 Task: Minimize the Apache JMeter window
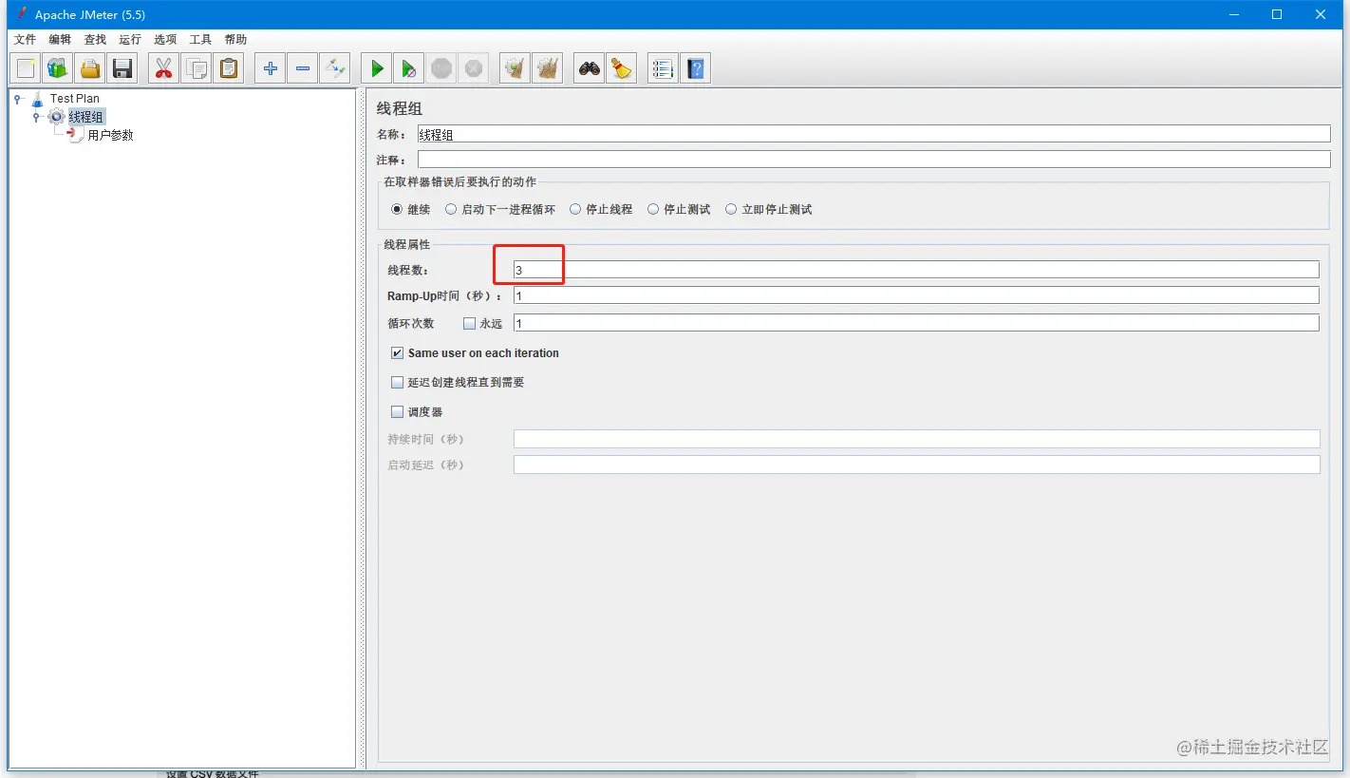[x=1233, y=14]
